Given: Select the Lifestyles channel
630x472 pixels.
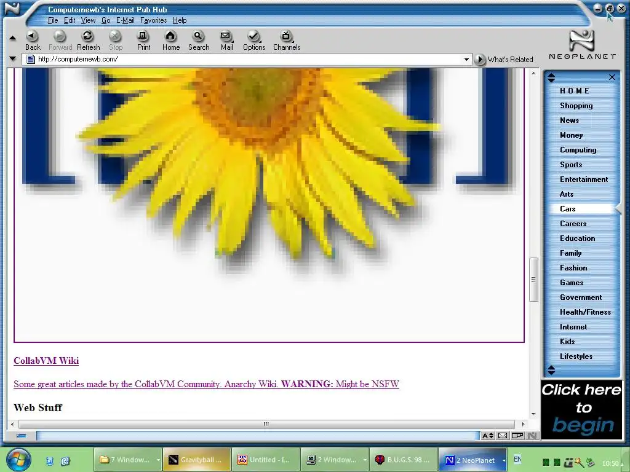Looking at the screenshot, I should pos(576,356).
